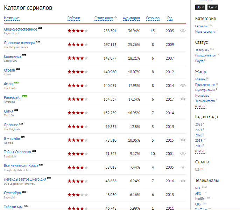Open the Я – зомби series link

click(12, 138)
